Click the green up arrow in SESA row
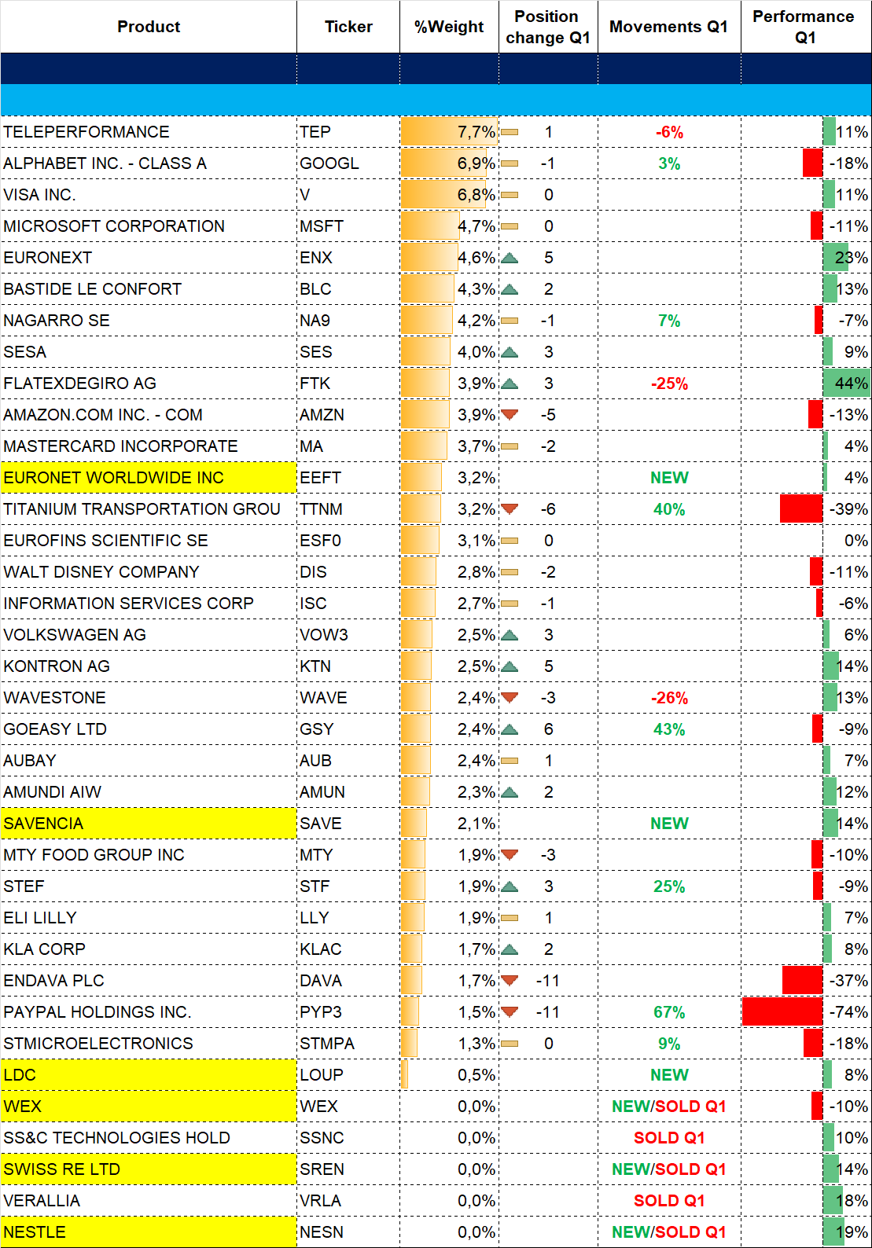Viewport: 872px width, 1248px height. point(510,352)
